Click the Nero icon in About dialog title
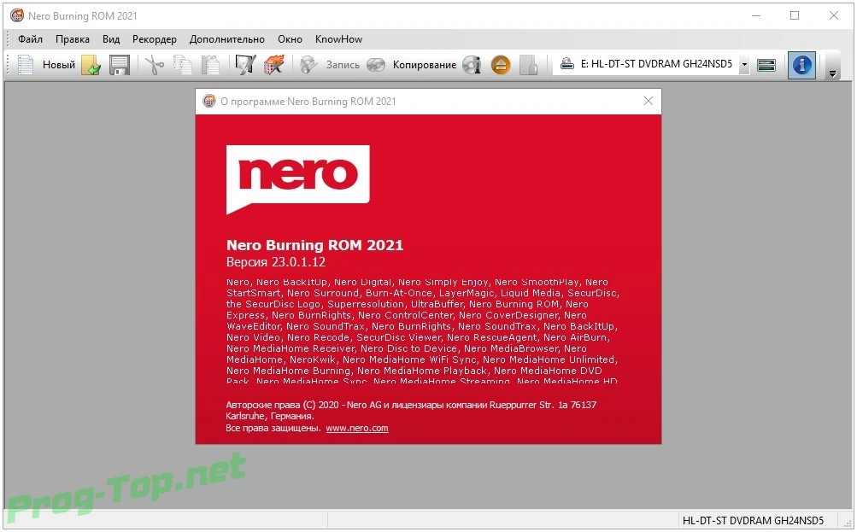 (x=208, y=101)
